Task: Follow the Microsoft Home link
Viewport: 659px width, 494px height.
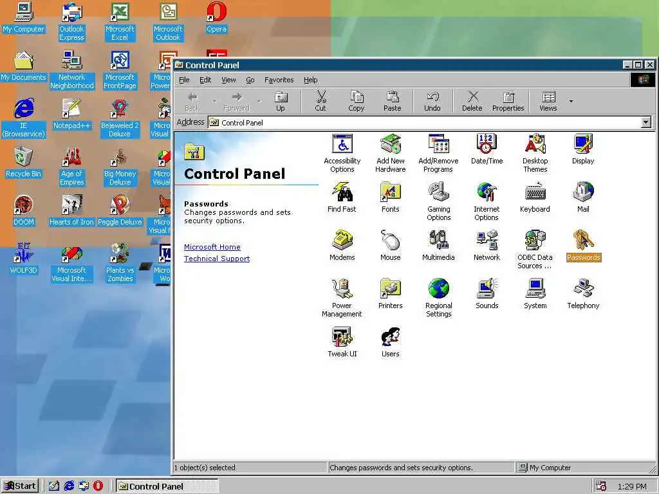Action: (212, 247)
